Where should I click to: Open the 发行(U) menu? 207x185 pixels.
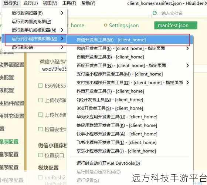(30, 3)
